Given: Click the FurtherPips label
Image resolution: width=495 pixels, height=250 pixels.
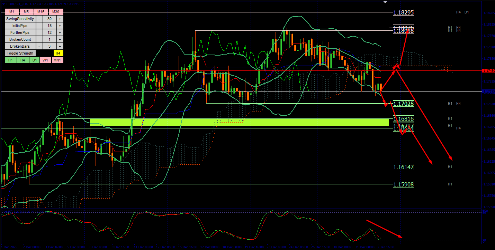Looking at the screenshot, I should coord(20,32).
